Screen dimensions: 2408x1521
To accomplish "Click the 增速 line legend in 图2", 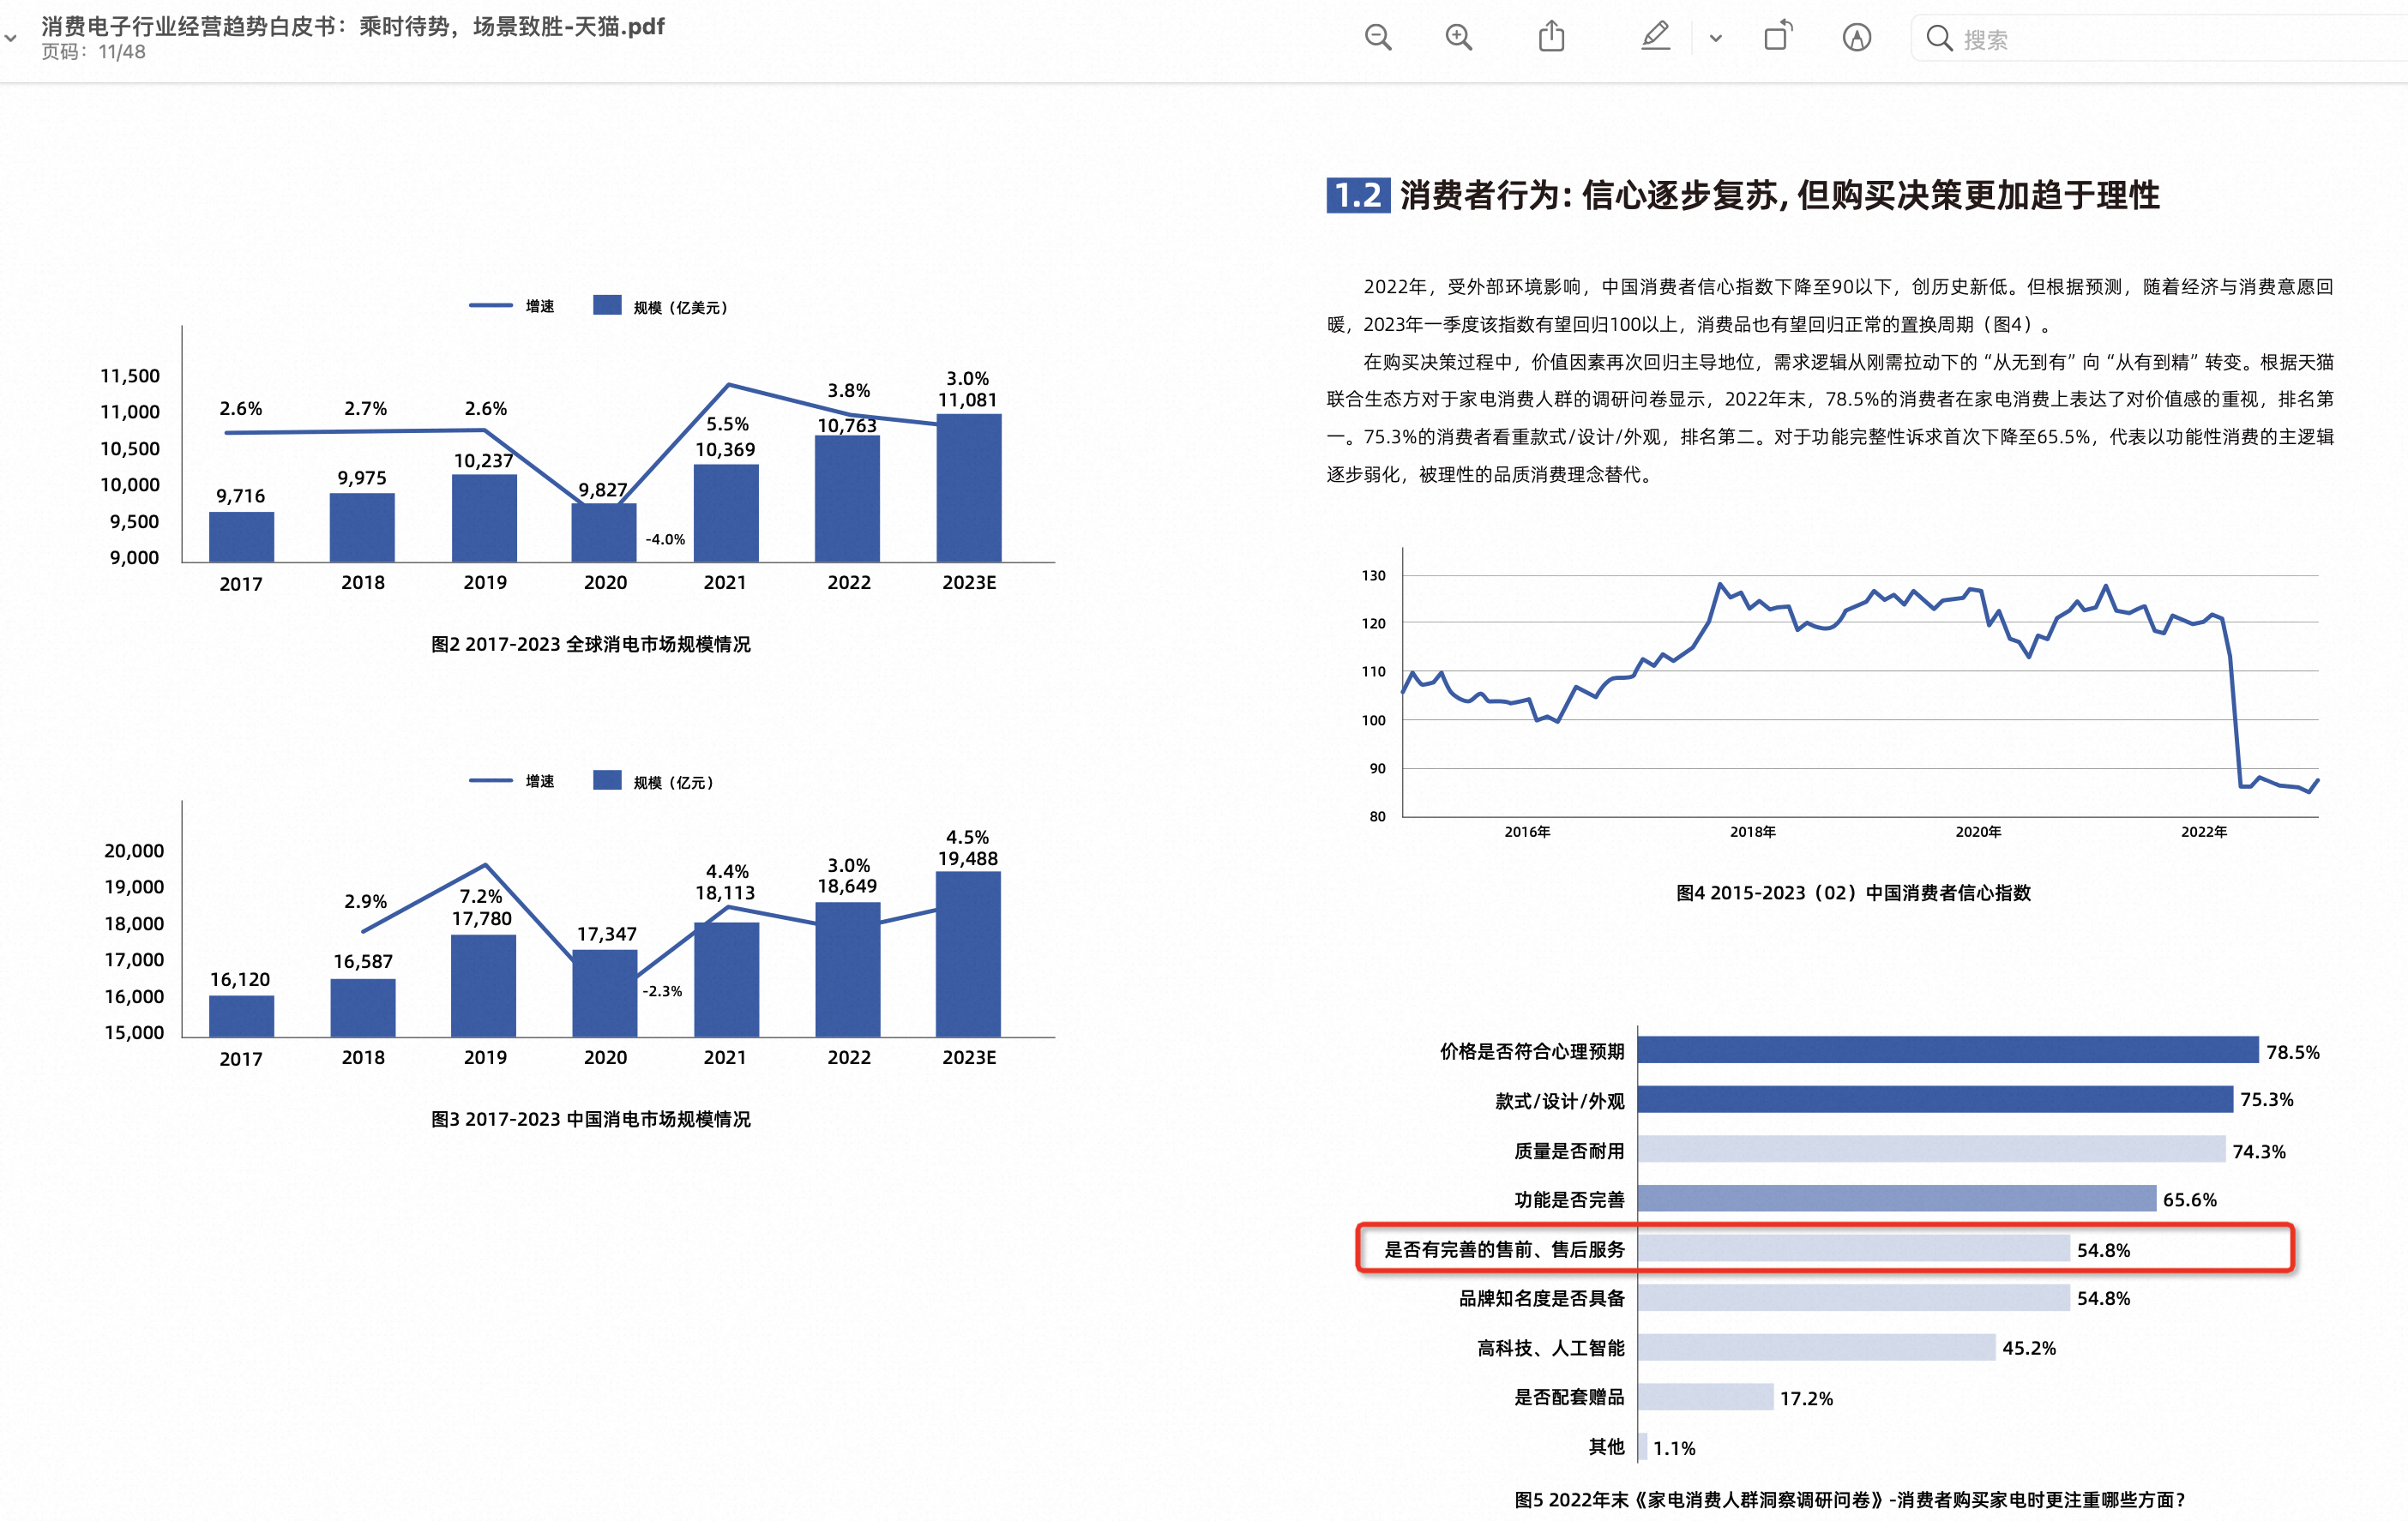I will pyautogui.click(x=491, y=305).
